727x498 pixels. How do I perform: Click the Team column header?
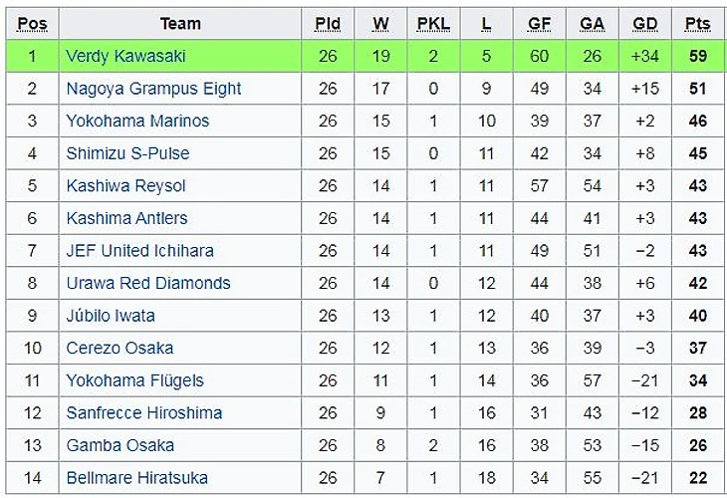[180, 23]
